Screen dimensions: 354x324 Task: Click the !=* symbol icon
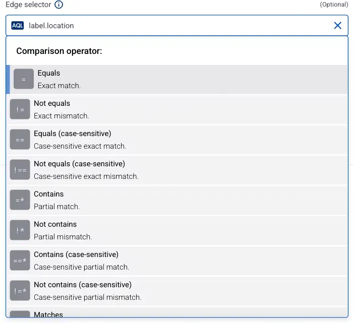(x=20, y=291)
